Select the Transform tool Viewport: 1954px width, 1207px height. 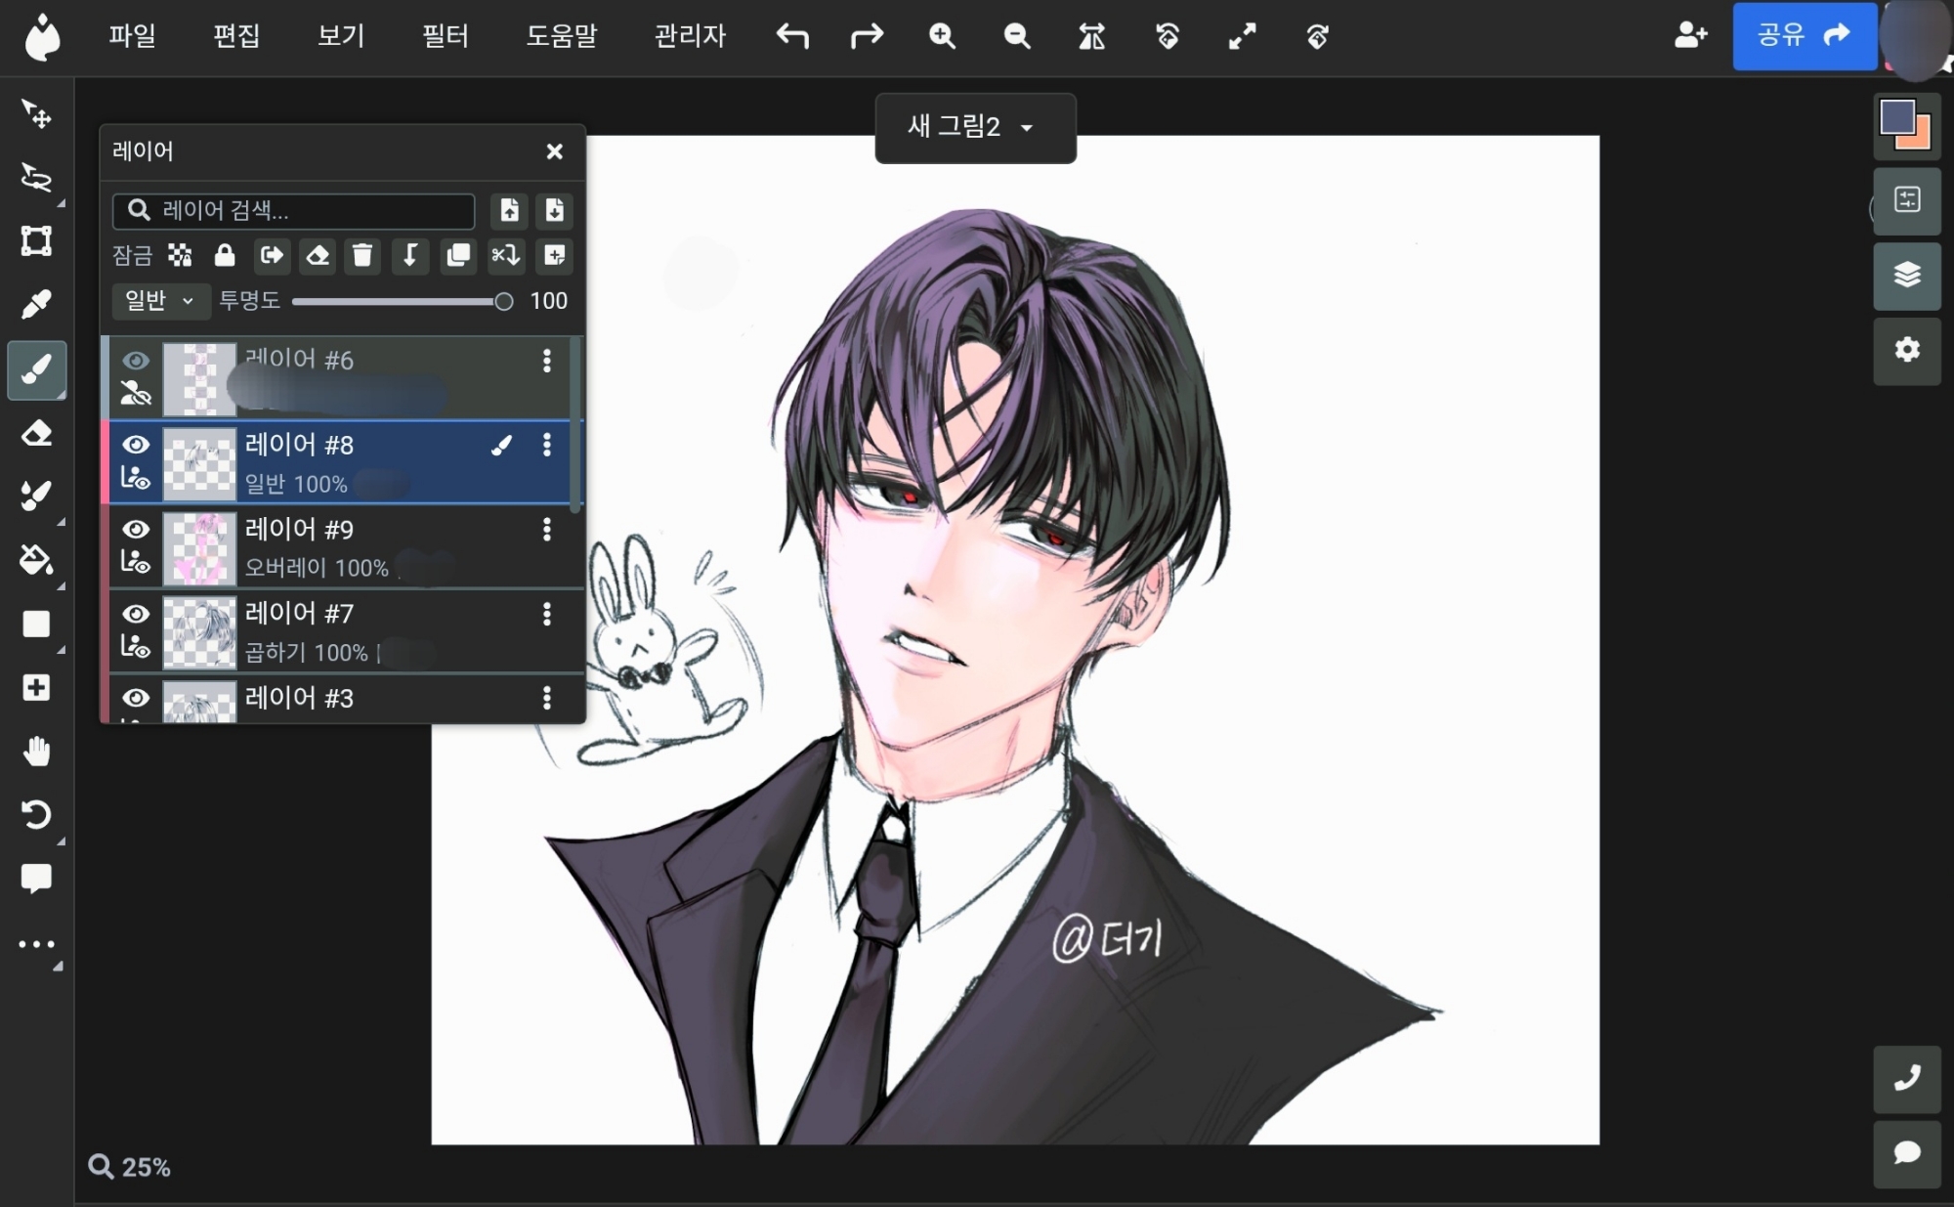(x=36, y=240)
